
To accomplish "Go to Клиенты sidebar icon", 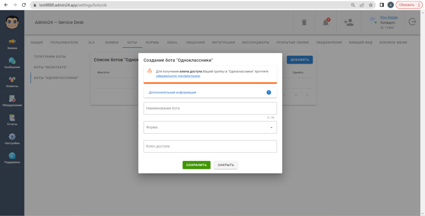I will click(x=12, y=80).
